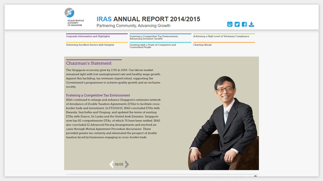Viewport: 323px width, 181px height.
Task: Download the annual report
Action: [x=251, y=24]
